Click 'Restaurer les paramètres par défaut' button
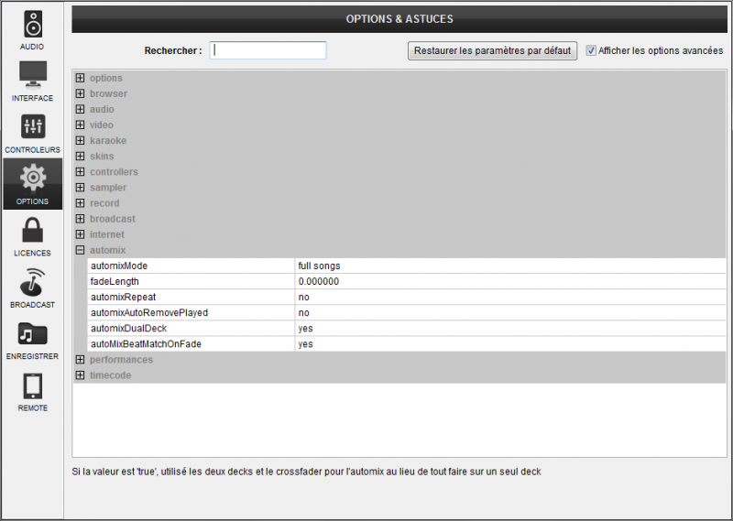This screenshot has width=733, height=521. click(x=492, y=51)
